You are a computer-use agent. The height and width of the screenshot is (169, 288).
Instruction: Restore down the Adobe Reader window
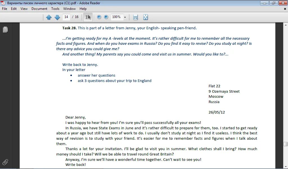274,3
